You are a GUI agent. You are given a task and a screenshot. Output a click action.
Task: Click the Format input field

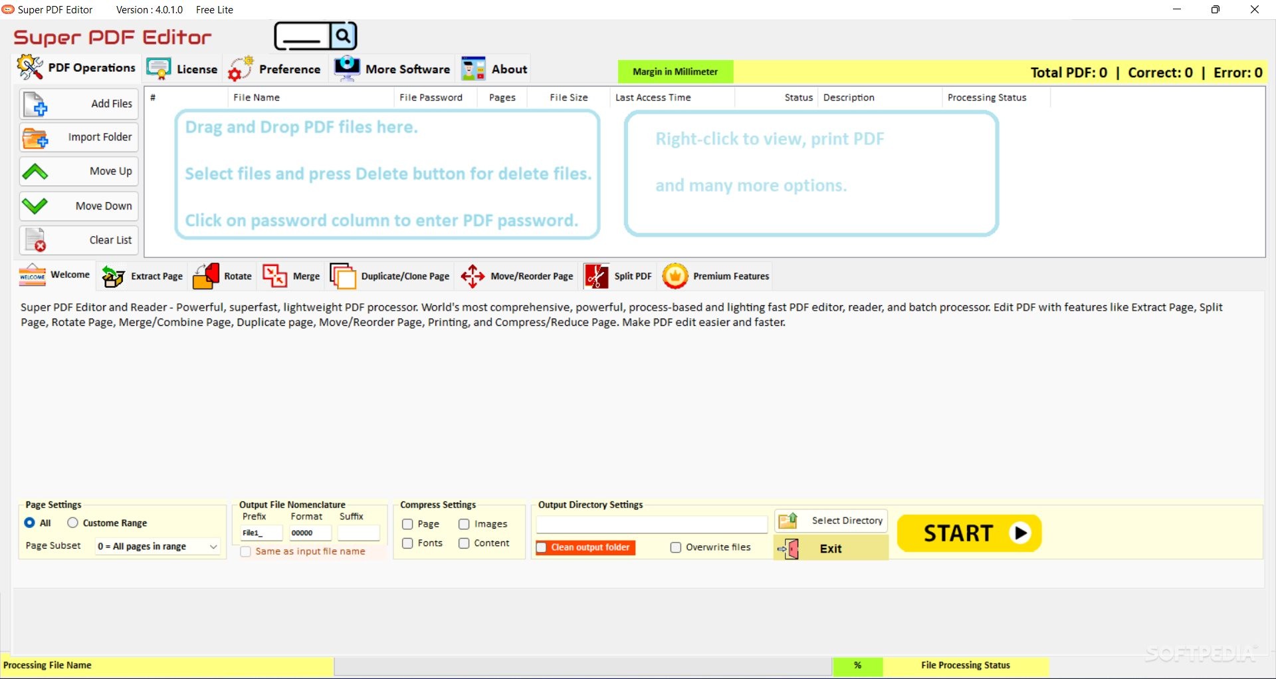tap(310, 533)
